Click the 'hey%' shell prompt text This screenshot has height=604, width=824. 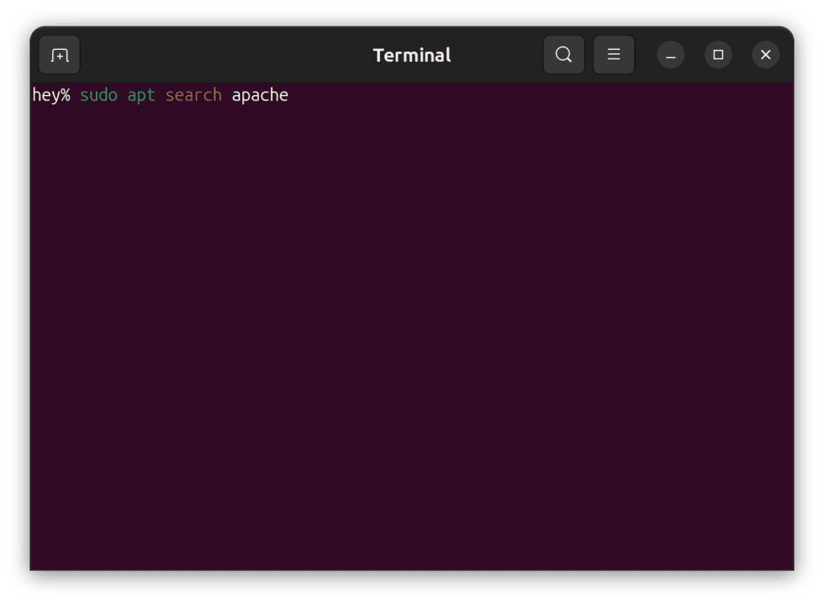50,95
